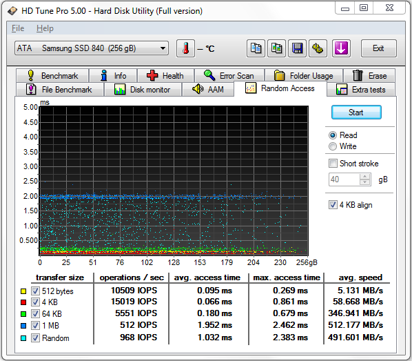
Task: Open the File menu
Action: point(18,28)
